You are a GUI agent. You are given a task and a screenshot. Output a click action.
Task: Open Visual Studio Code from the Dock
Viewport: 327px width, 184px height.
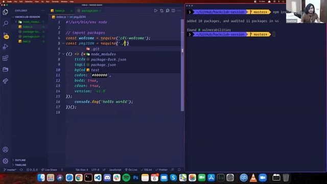(98, 178)
